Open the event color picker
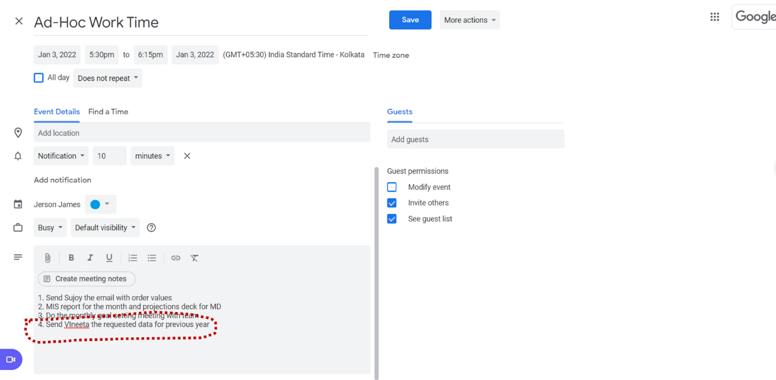The height and width of the screenshot is (380, 776). point(100,204)
